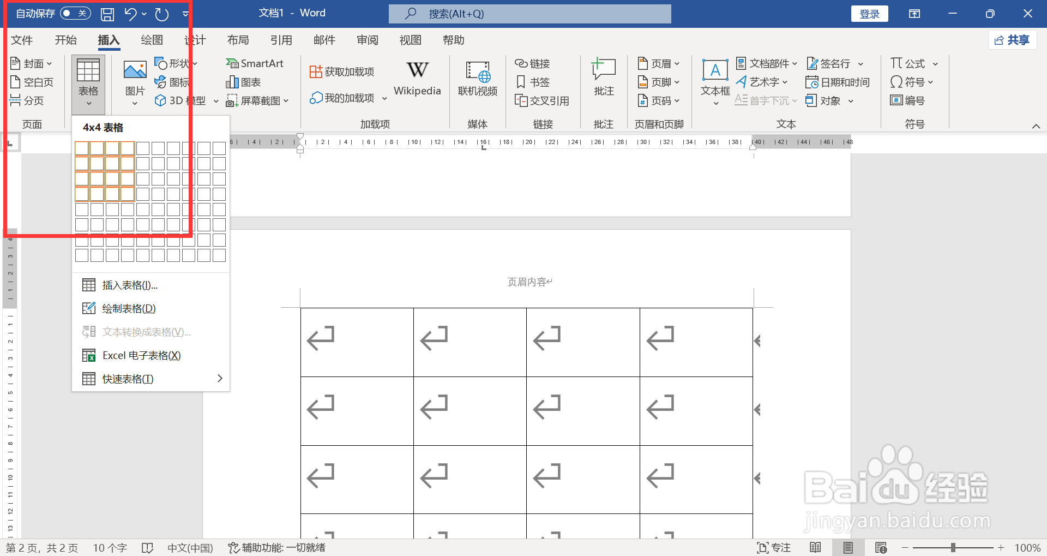Insert a 交叉引用 cross-reference
1047x556 pixels.
click(x=542, y=100)
